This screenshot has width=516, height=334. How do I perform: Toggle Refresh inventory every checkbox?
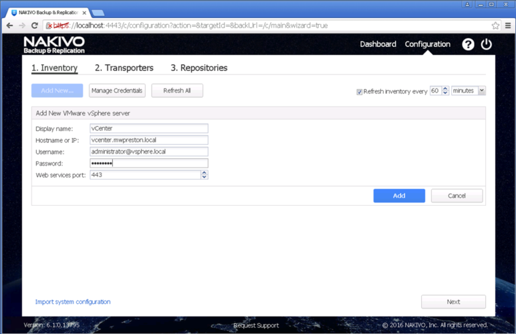click(359, 92)
